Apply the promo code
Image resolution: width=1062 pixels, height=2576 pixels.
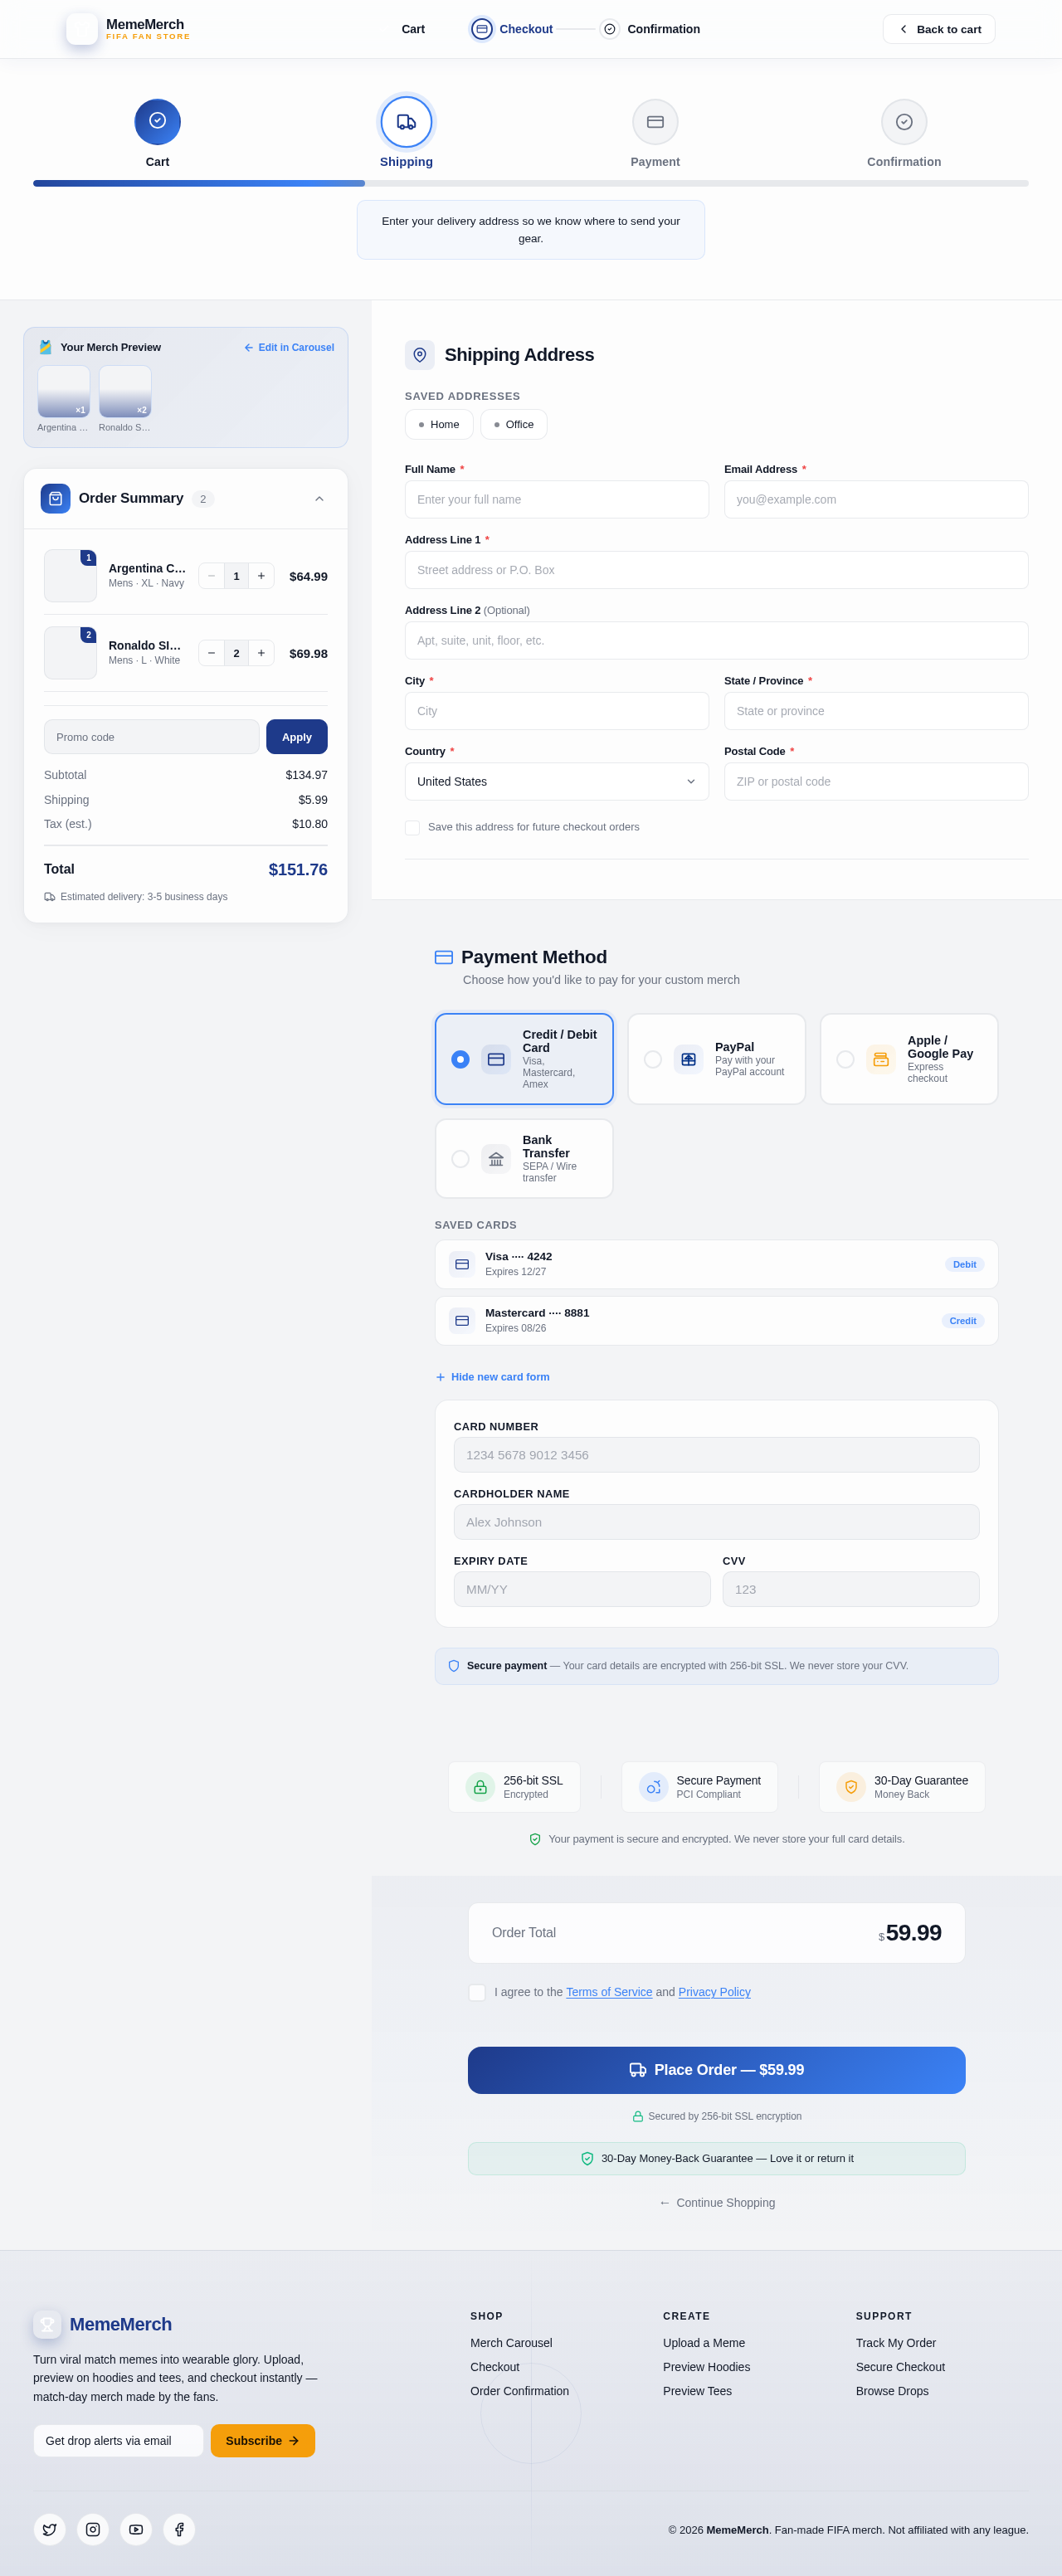click(297, 737)
